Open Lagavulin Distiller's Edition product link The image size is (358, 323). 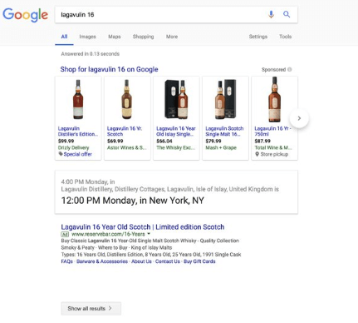(x=78, y=132)
